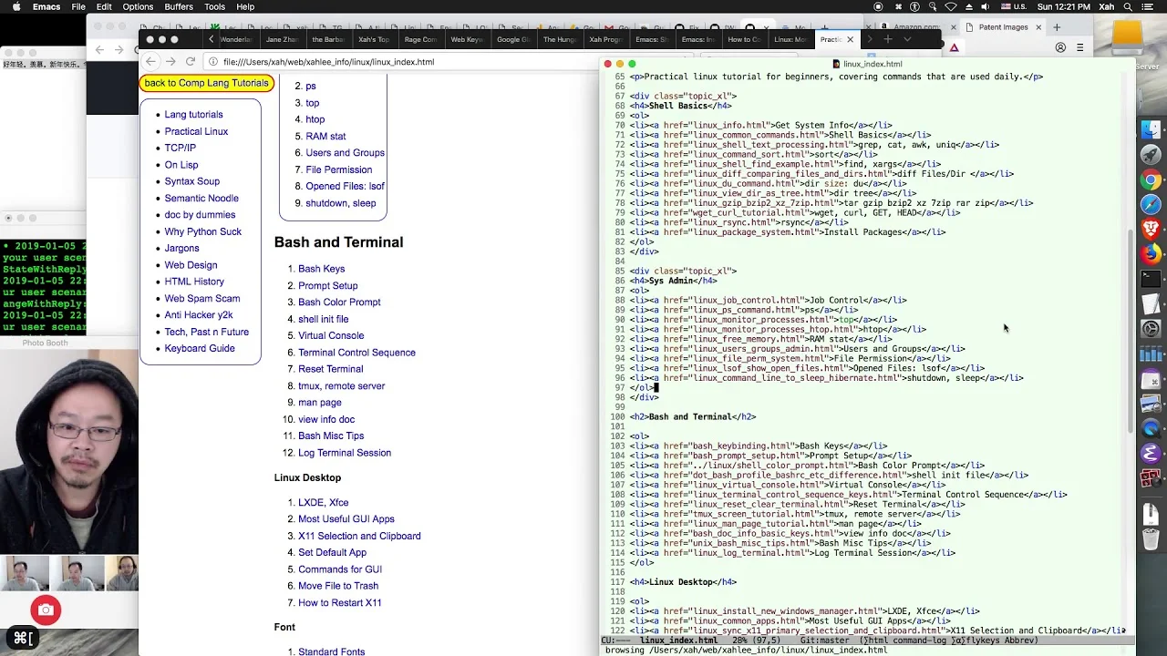Open the Bash Color Prompt link
Image resolution: width=1167 pixels, height=656 pixels.
click(x=339, y=302)
